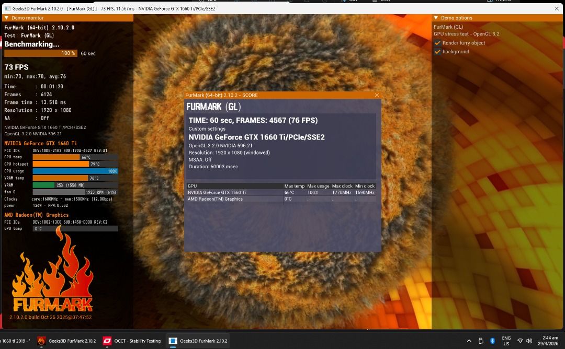The image size is (565, 349).
Task: Collapse the Demo options panel triangle
Action: [436, 18]
